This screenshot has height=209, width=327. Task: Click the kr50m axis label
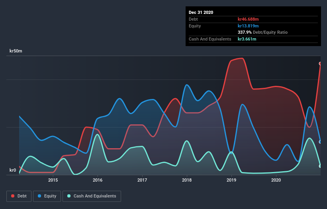point(16,51)
